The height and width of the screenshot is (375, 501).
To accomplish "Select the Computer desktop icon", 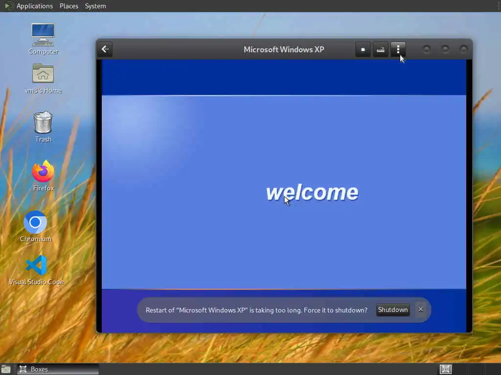I will pyautogui.click(x=43, y=39).
